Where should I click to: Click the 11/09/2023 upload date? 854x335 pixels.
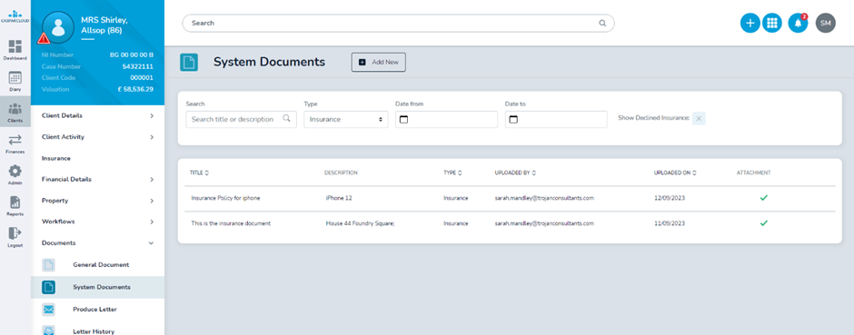click(670, 223)
